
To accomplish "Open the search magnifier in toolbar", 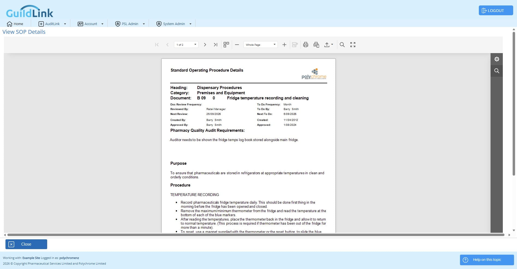I will coord(342,45).
